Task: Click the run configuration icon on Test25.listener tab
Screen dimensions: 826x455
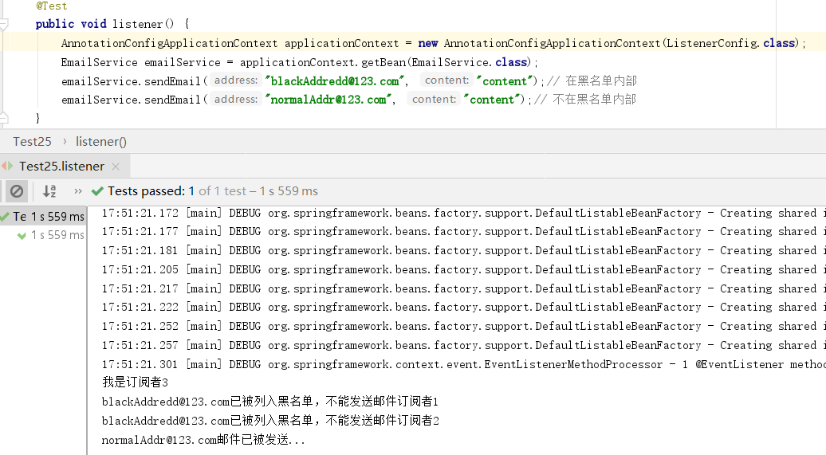Action: click(7, 167)
